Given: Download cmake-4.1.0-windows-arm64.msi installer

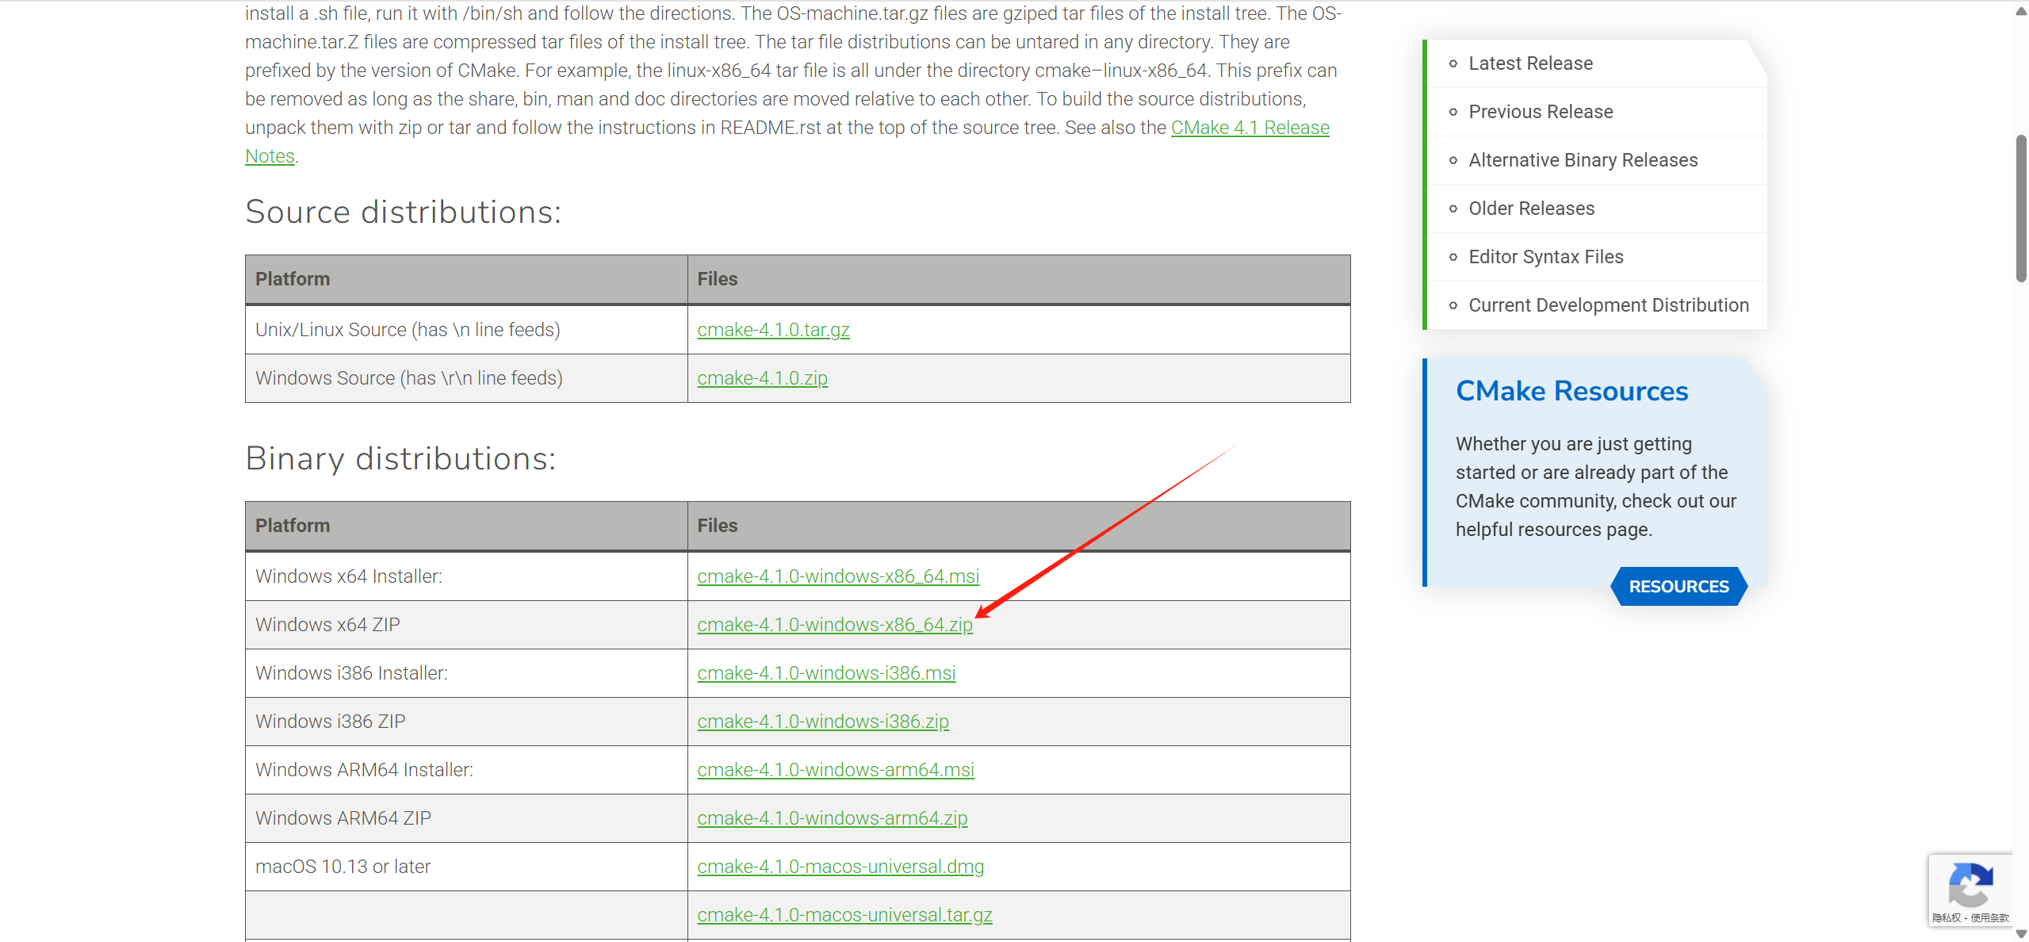Looking at the screenshot, I should pyautogui.click(x=836, y=770).
